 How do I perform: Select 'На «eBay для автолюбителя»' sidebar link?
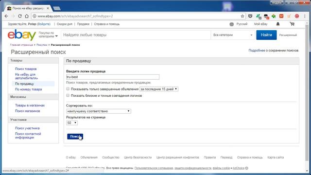click(x=26, y=76)
